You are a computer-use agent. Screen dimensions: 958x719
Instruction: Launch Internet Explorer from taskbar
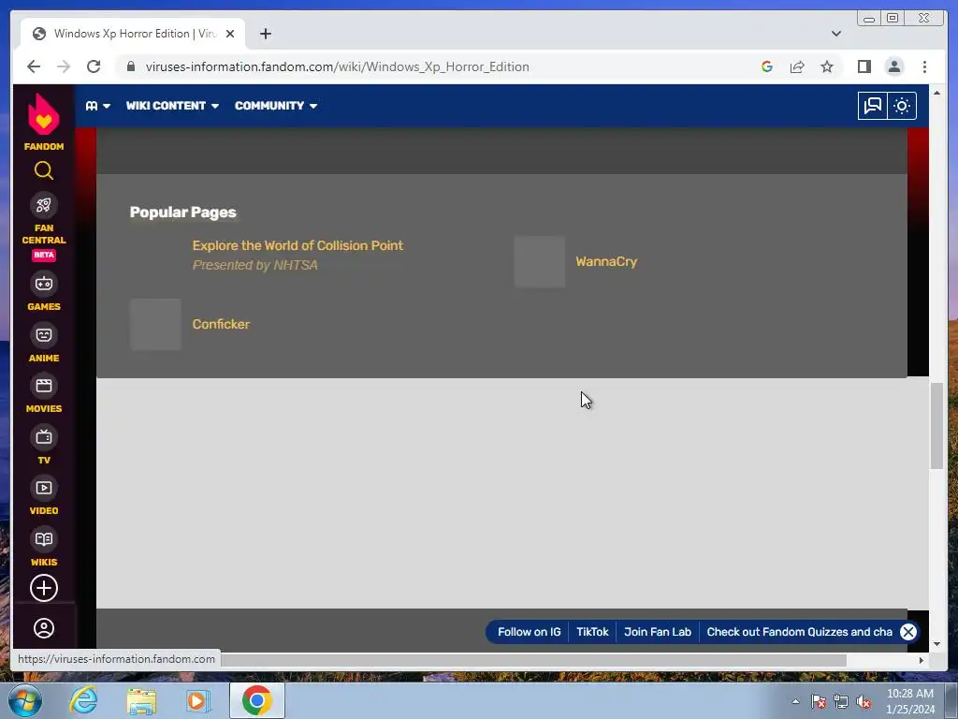(x=83, y=700)
